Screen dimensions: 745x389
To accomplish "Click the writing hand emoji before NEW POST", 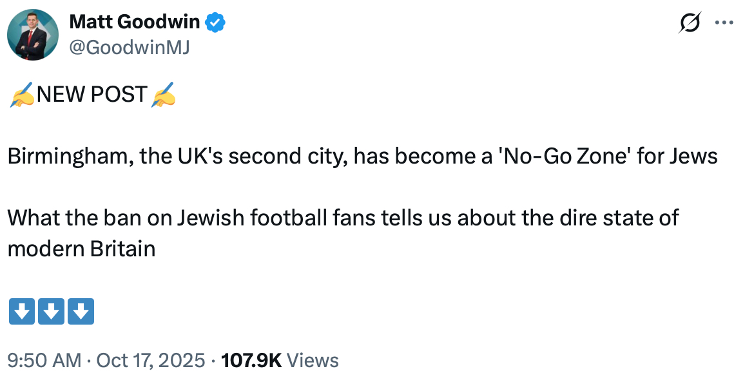I will tap(21, 95).
